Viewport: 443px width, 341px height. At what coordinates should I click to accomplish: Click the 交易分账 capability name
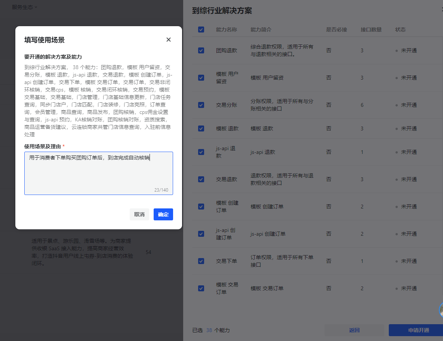click(x=227, y=105)
